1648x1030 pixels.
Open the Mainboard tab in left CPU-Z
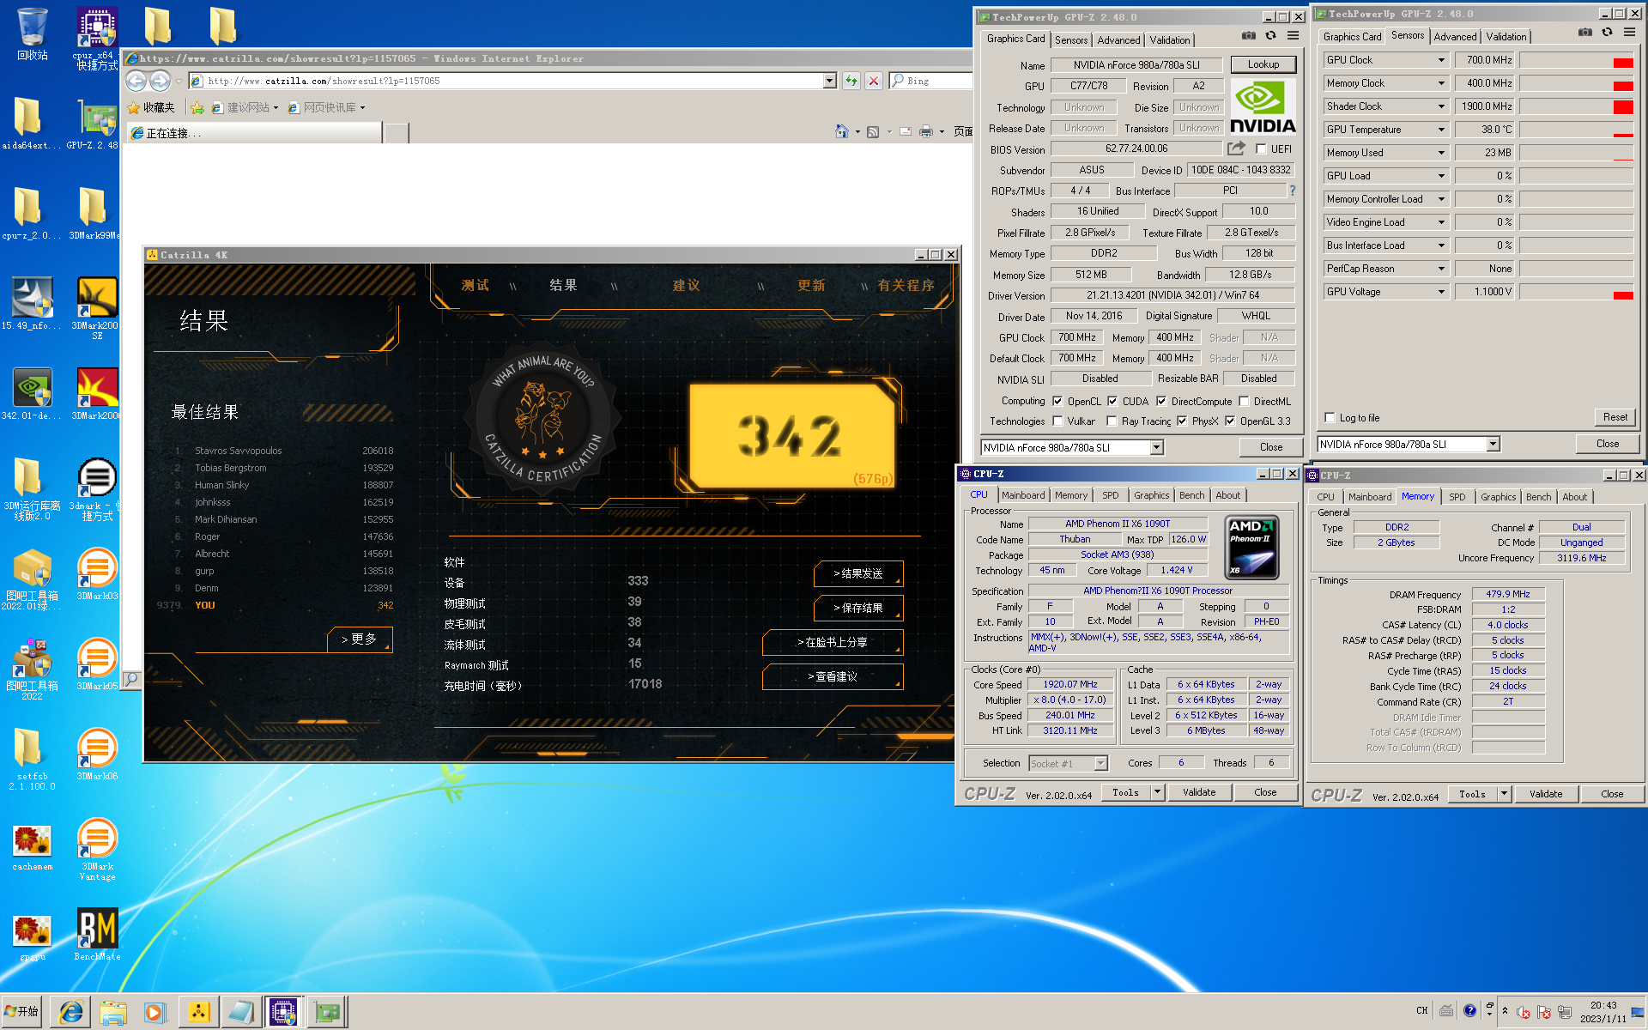tap(1023, 495)
